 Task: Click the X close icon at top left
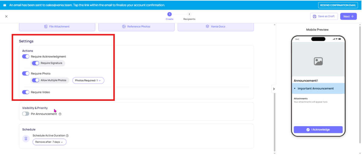coord(6,16)
